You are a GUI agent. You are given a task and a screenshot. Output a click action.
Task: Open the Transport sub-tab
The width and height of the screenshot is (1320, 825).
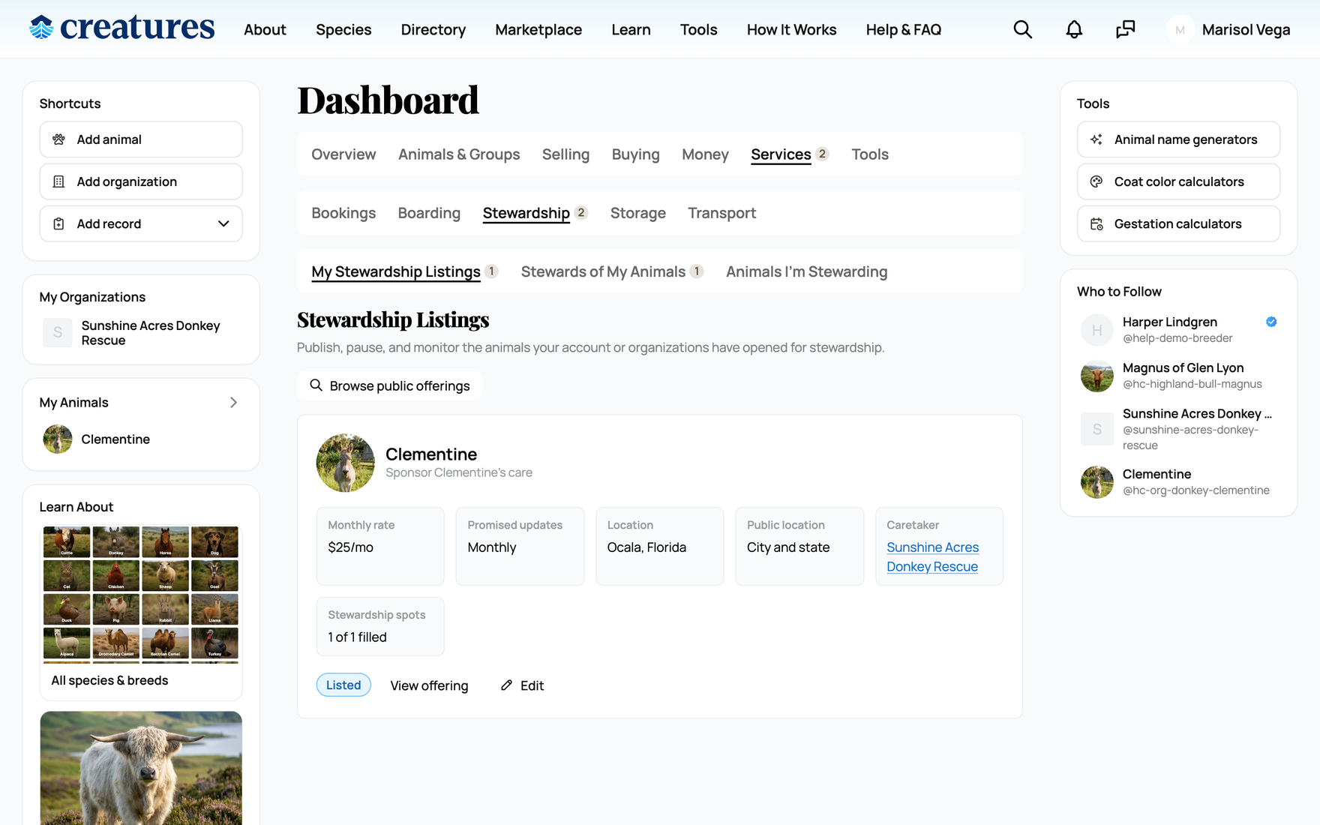pyautogui.click(x=721, y=213)
